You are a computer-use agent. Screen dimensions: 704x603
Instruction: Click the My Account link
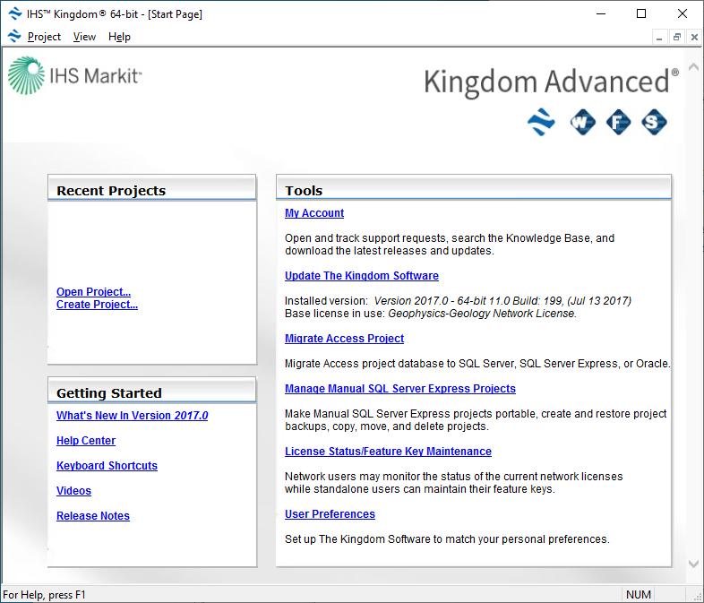(314, 213)
